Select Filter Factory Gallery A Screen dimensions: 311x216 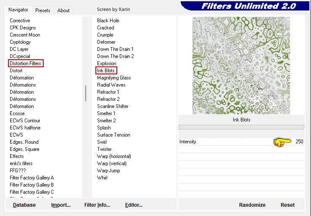coord(32,178)
